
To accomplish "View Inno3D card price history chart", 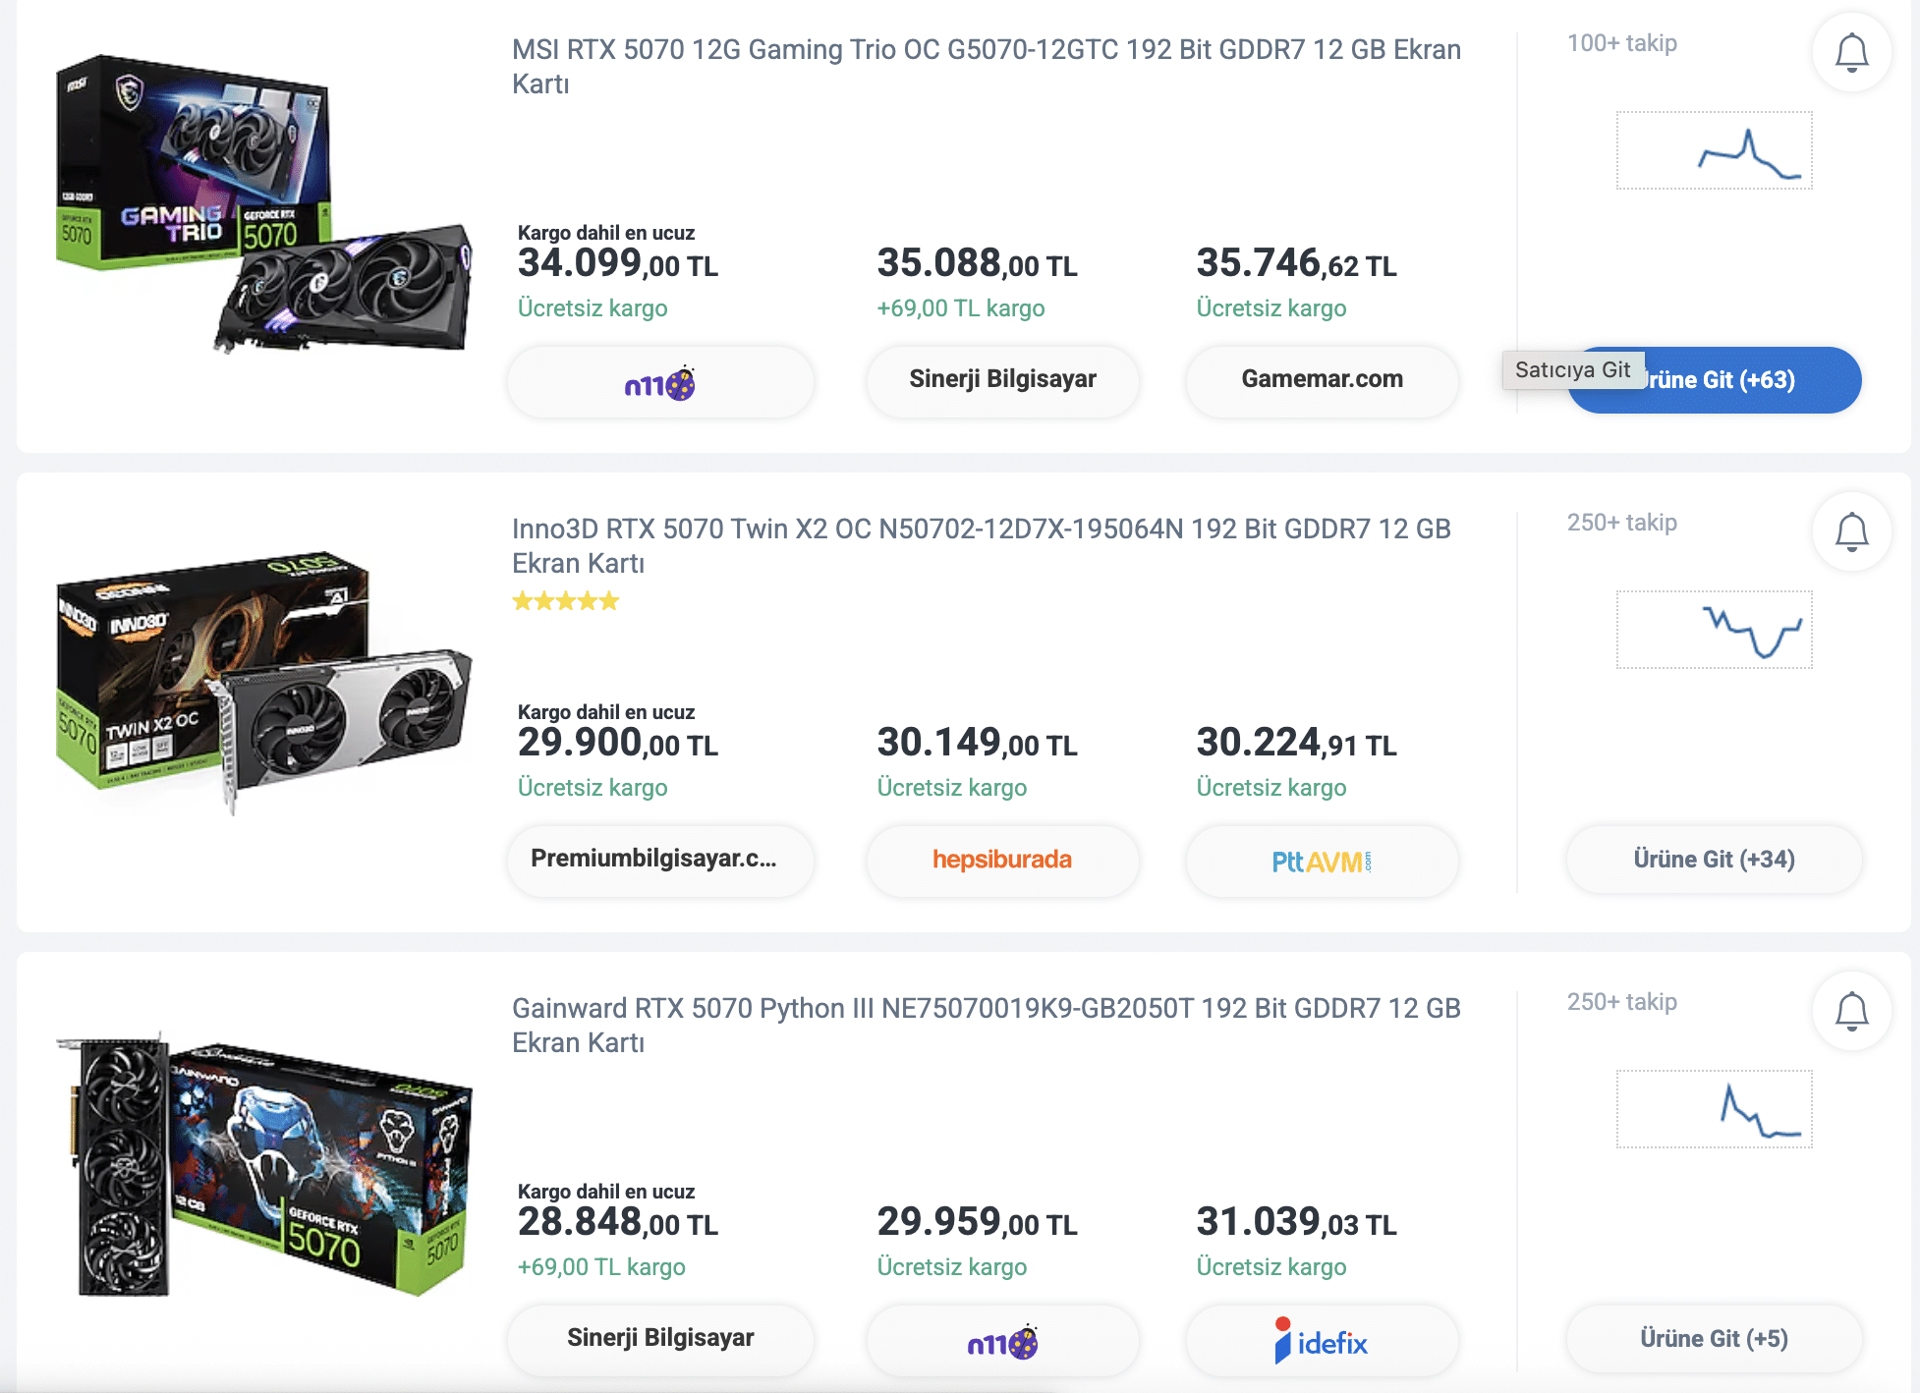I will coord(1714,630).
